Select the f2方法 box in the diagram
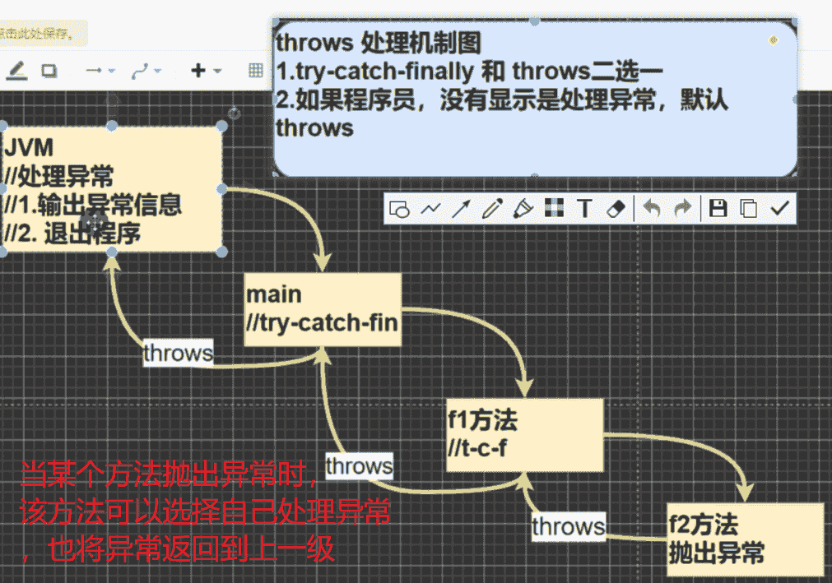Screen dimensions: 832x583 click(x=744, y=539)
